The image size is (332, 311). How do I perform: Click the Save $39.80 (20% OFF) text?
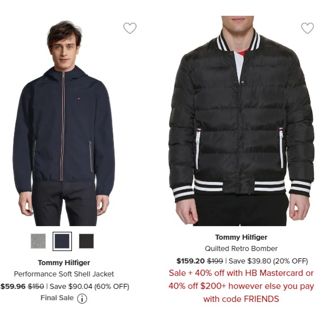coord(269,261)
